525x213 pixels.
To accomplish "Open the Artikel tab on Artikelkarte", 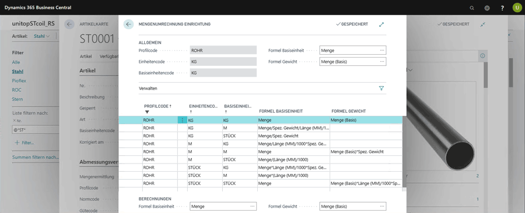I will (86, 56).
